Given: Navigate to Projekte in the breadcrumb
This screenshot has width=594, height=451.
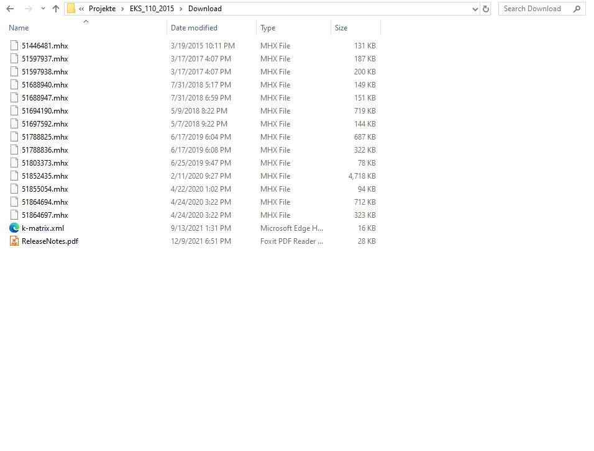Looking at the screenshot, I should tap(102, 9).
